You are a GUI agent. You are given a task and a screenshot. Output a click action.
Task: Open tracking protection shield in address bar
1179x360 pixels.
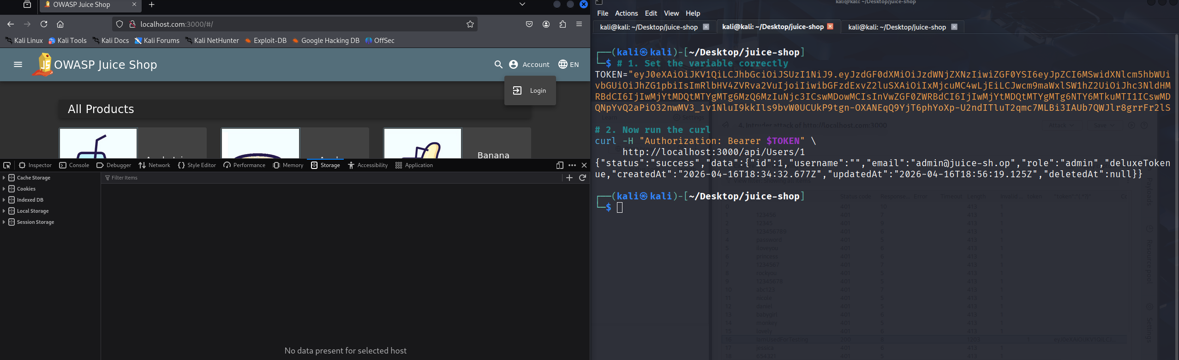pyautogui.click(x=120, y=24)
